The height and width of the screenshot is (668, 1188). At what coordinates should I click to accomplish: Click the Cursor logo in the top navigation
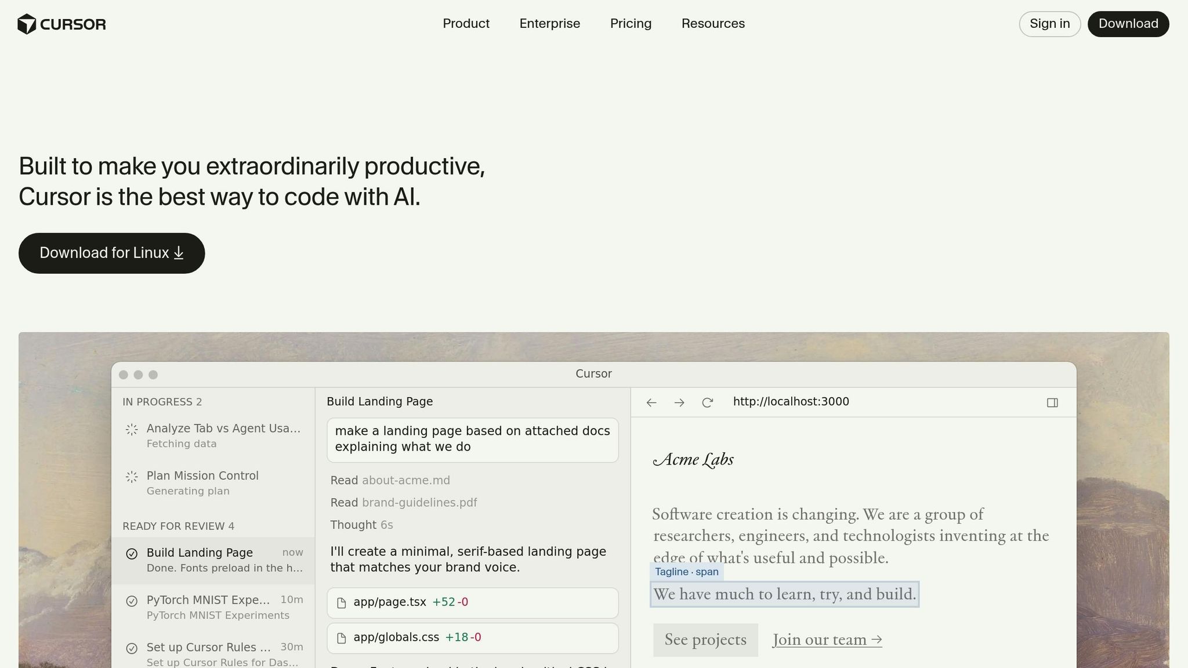point(61,24)
